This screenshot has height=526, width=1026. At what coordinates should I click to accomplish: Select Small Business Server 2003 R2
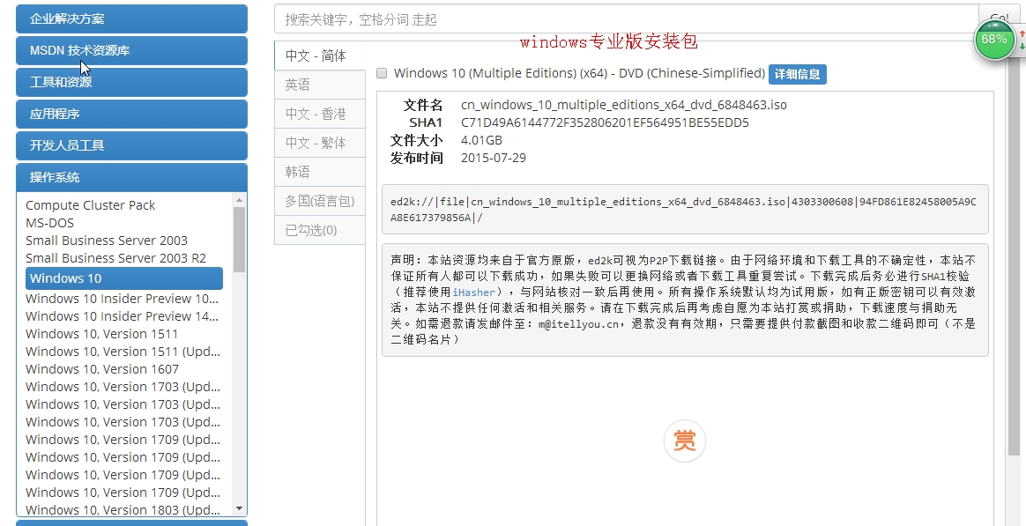coord(115,258)
